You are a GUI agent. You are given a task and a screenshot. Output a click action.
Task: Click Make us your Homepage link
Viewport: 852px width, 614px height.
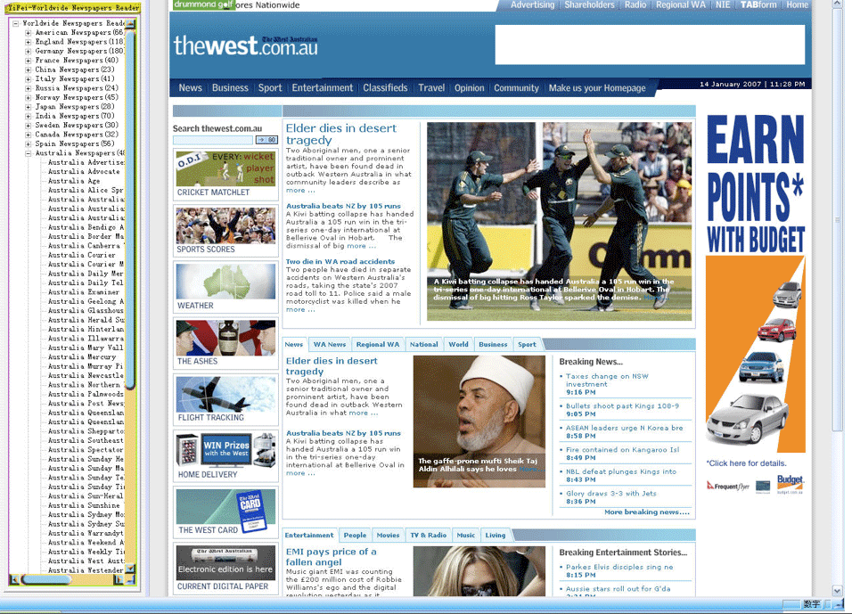point(597,88)
